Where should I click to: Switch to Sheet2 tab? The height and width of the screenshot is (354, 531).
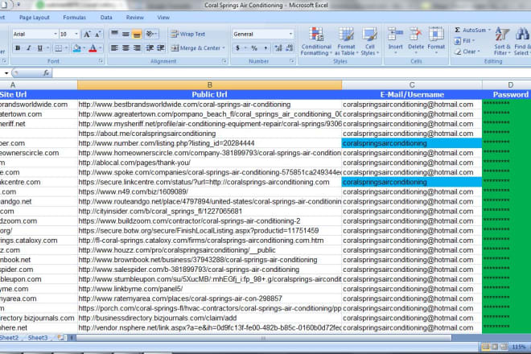10,338
